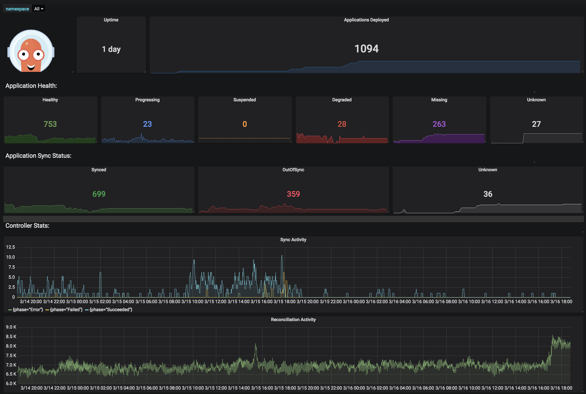Click the yellow Failed legend color swatch
The width and height of the screenshot is (586, 394).
pyautogui.click(x=47, y=310)
